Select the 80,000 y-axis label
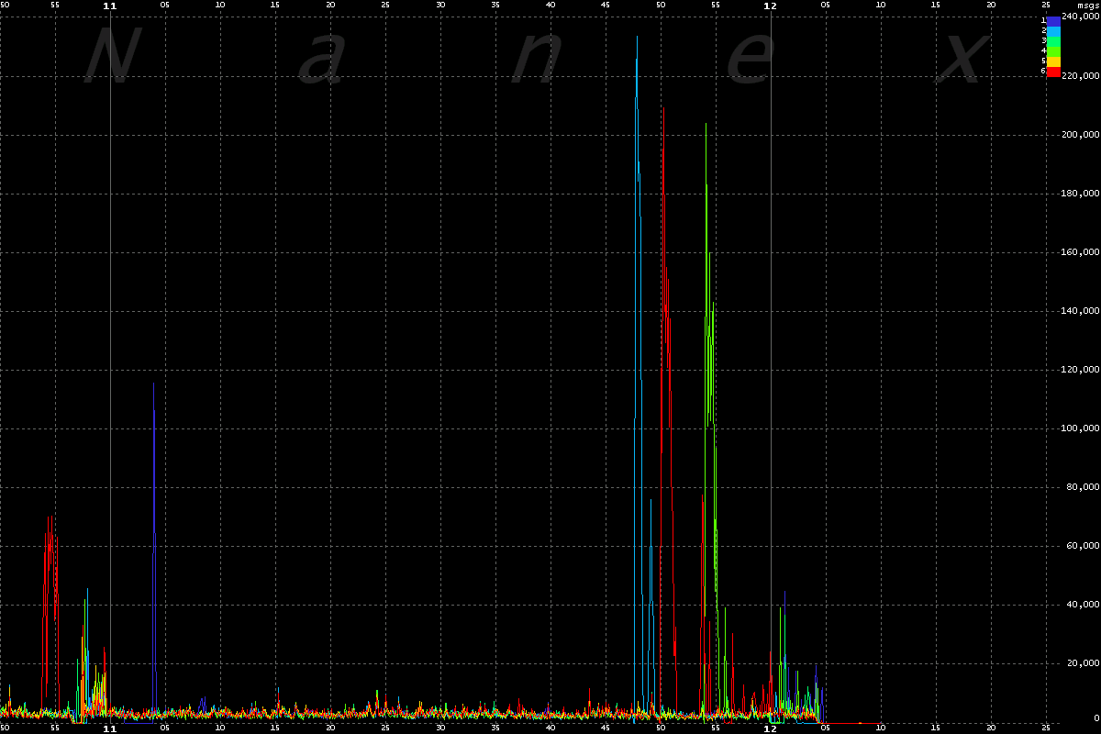The height and width of the screenshot is (734, 1101). pos(1083,487)
